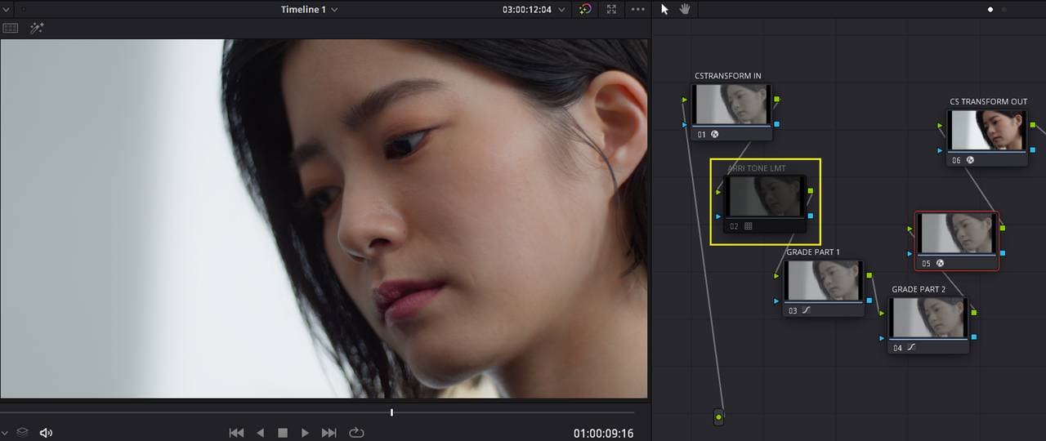Click the GRADE PART 1 node label

813,252
